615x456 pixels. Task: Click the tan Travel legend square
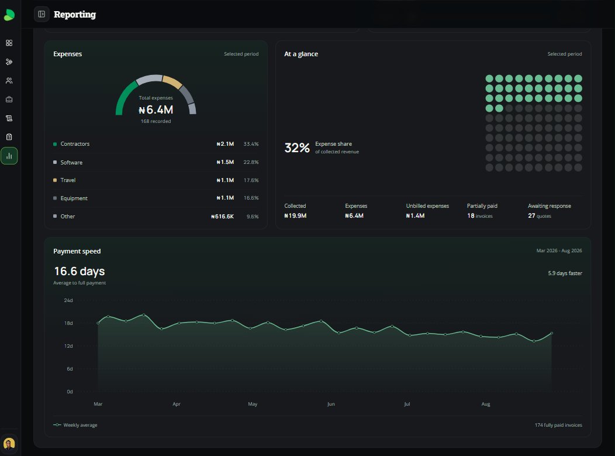(x=55, y=180)
